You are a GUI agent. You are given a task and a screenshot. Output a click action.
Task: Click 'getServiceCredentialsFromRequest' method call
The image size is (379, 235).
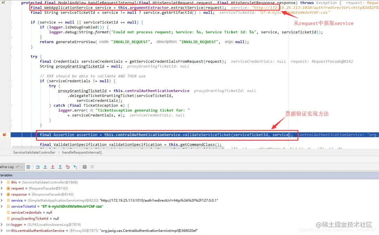click(167, 61)
